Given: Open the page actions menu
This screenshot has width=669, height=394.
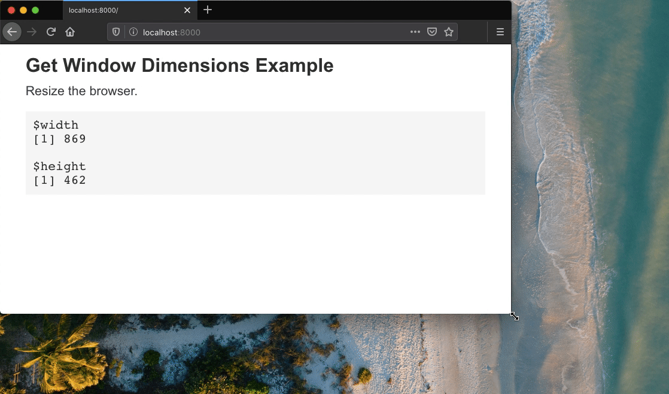Looking at the screenshot, I should point(415,32).
